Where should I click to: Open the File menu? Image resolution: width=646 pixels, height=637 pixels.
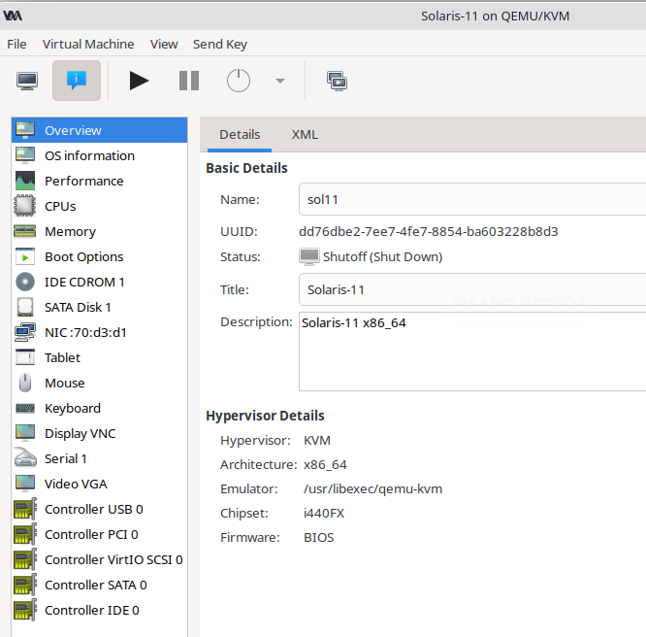coord(16,44)
